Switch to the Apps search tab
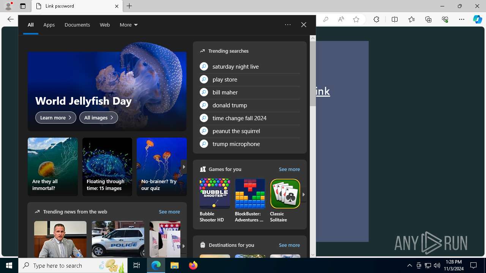 coord(49,25)
